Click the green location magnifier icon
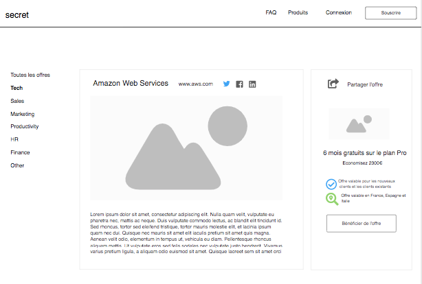 click(332, 199)
